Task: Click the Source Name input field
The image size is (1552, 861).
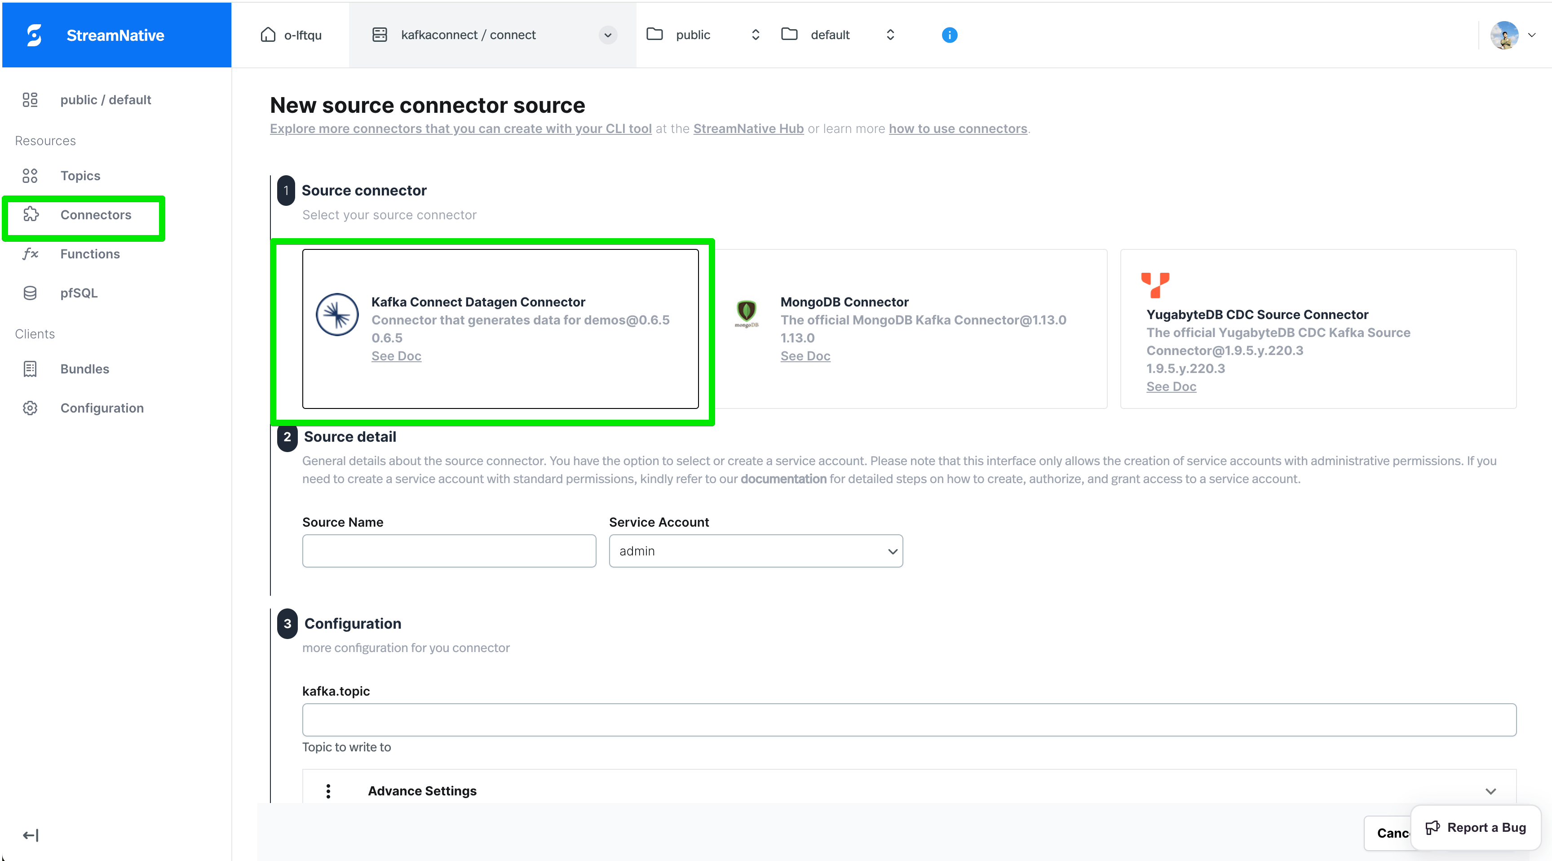Action: click(449, 550)
